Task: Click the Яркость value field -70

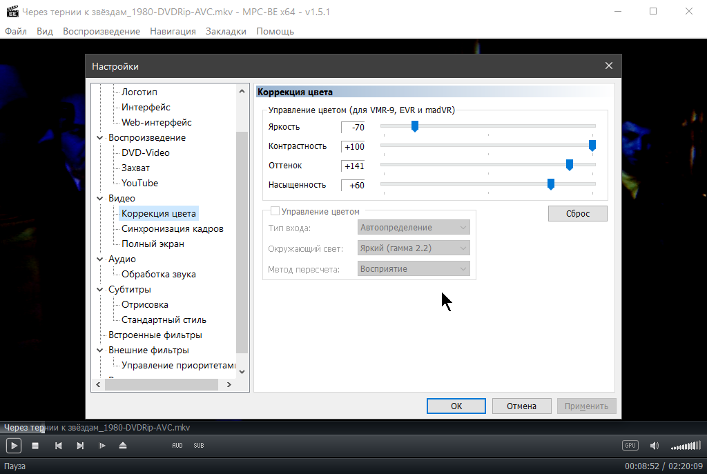Action: tap(353, 127)
